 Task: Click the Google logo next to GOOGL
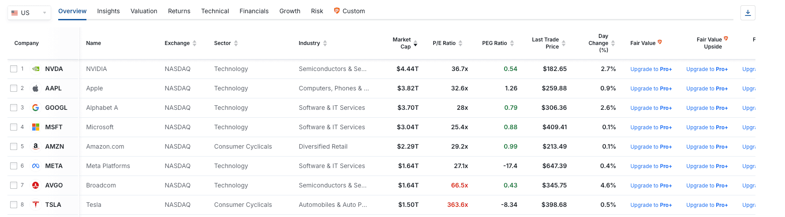pyautogui.click(x=36, y=108)
